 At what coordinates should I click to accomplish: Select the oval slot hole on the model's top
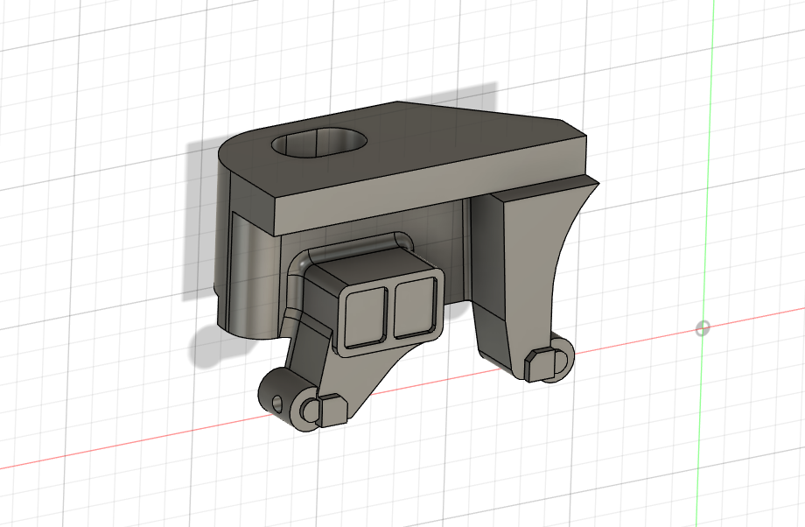pyautogui.click(x=319, y=143)
